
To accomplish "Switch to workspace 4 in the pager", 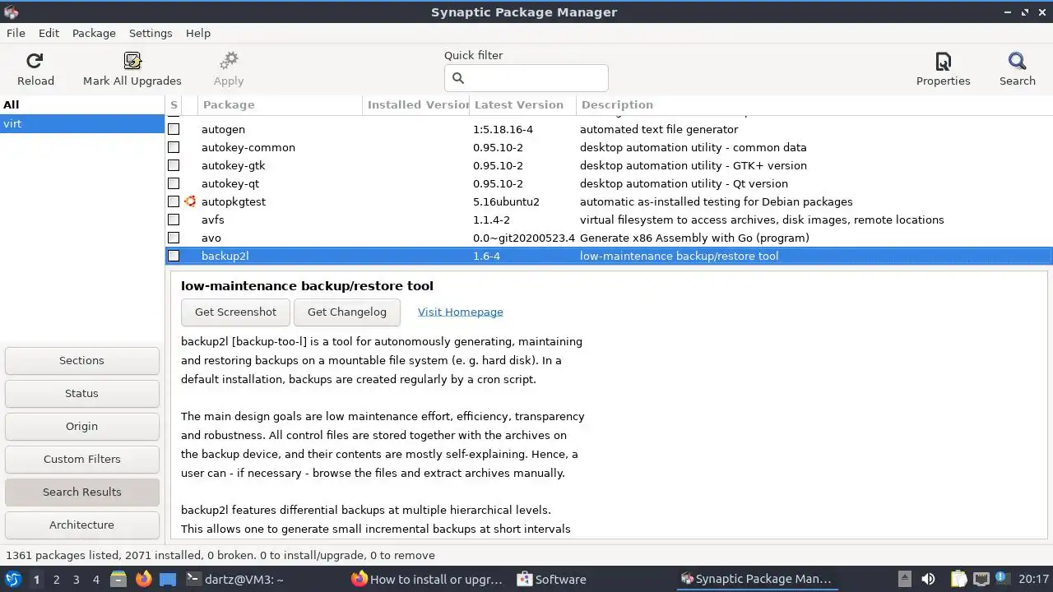I will (x=95, y=579).
